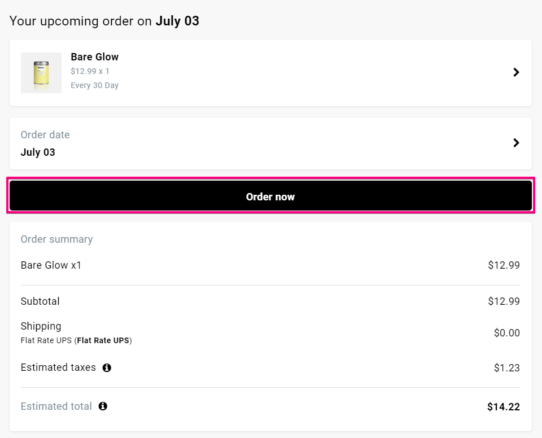Click the 'Bare Glow x1' summary line
This screenshot has height=438, width=542.
point(51,265)
